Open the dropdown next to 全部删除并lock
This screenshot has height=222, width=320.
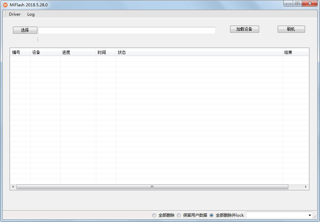pyautogui.click(x=310, y=215)
